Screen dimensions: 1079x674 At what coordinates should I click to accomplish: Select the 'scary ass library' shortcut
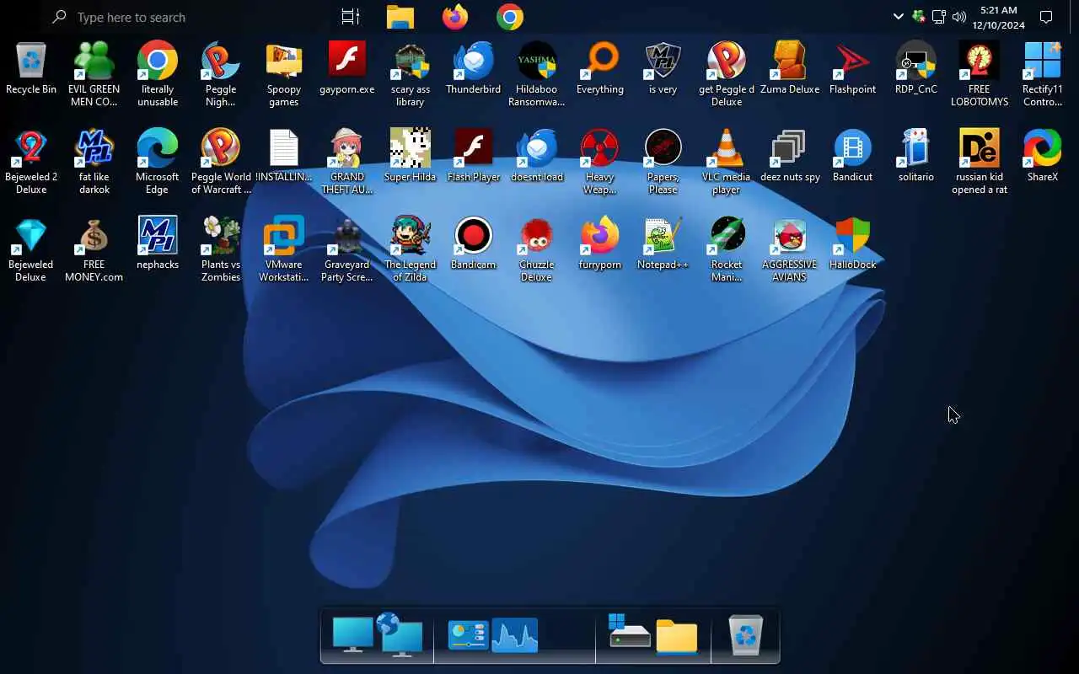(x=411, y=74)
